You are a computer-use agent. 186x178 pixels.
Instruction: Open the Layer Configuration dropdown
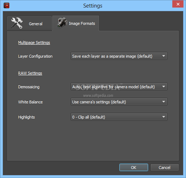click(x=119, y=56)
